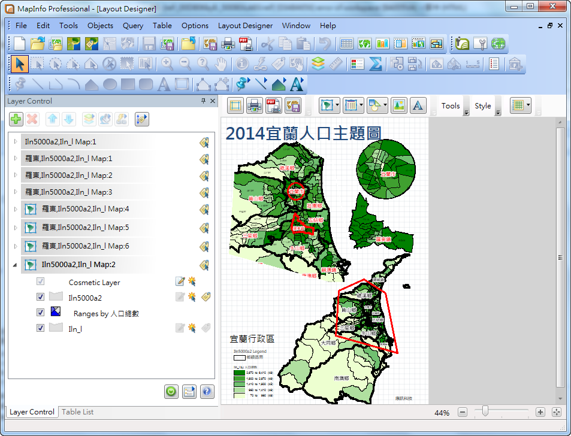Expand 羅東,Iln5000a2,Iln_l Map:3 node
Viewport: 571px width, 436px height.
pyautogui.click(x=16, y=192)
